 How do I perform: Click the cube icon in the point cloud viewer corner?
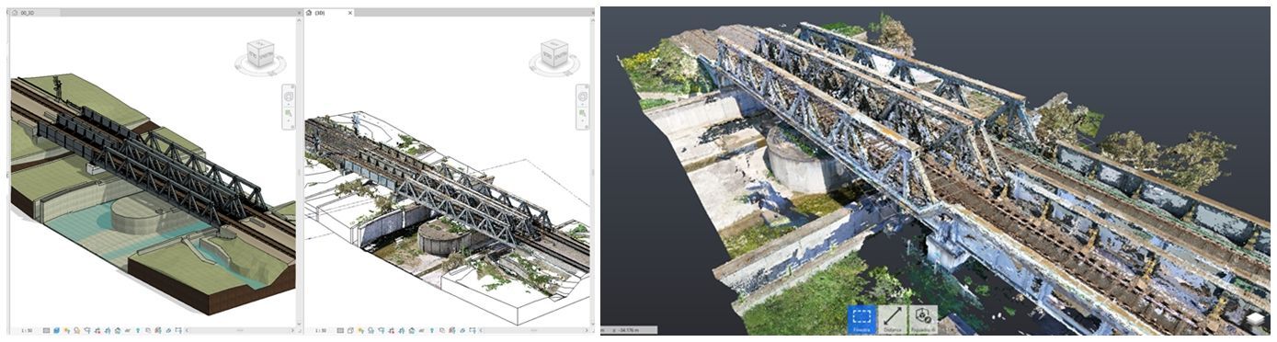[1256, 319]
